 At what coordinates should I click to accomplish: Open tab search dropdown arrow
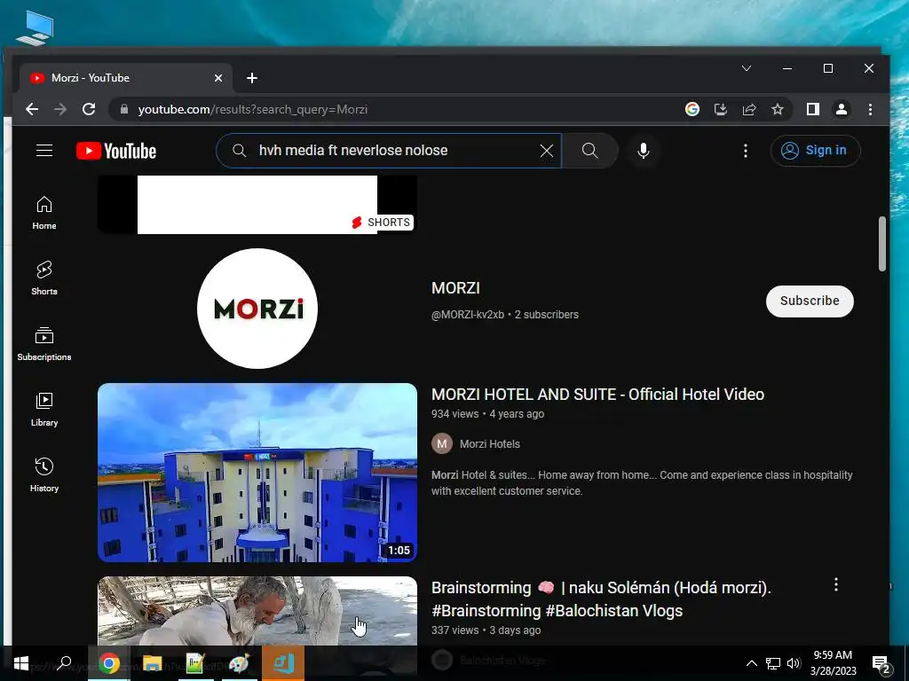[x=747, y=68]
